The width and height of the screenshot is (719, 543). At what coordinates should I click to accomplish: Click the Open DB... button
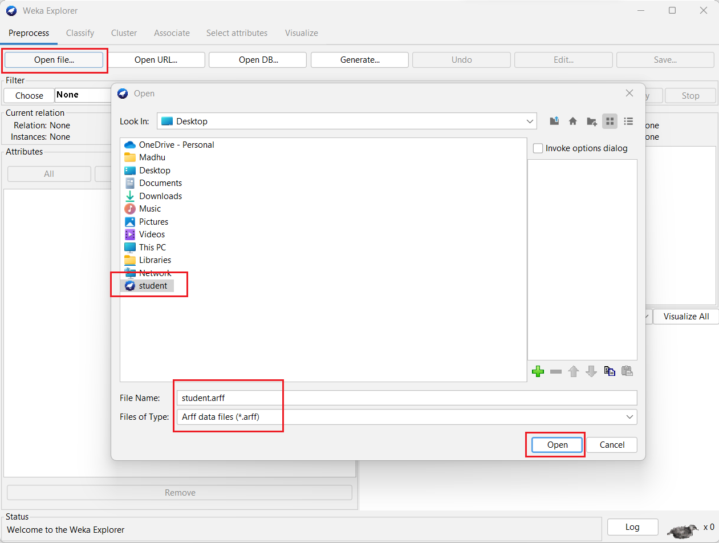tap(258, 60)
